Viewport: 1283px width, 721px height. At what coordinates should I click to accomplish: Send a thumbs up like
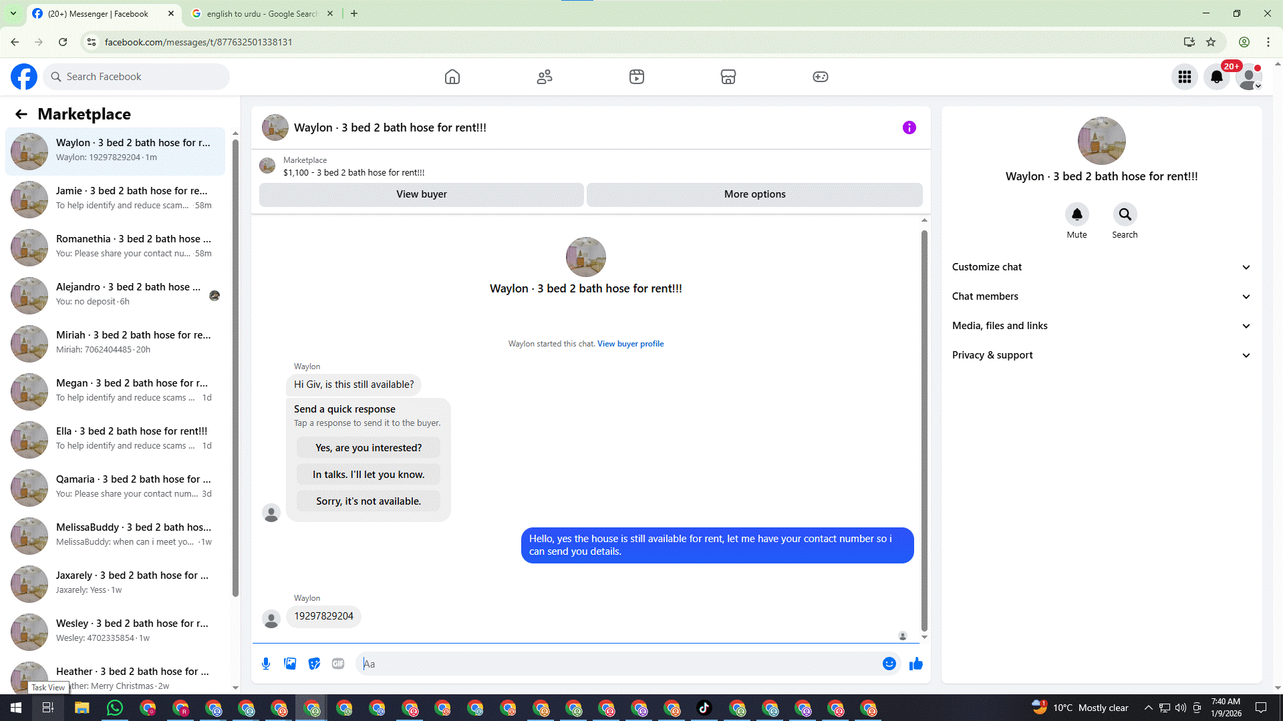click(x=916, y=664)
